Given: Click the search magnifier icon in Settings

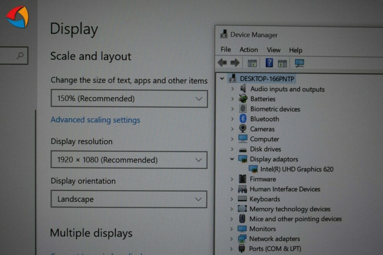Looking at the screenshot, I should click(x=20, y=55).
